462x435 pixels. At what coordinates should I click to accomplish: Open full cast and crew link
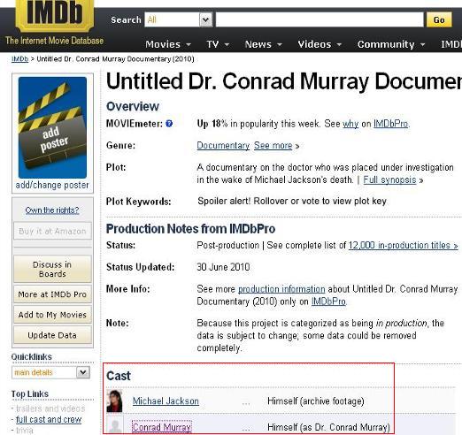tap(49, 419)
